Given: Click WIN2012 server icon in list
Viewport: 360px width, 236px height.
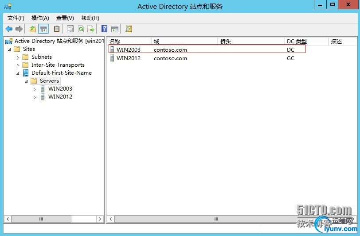Looking at the screenshot, I should [112, 58].
